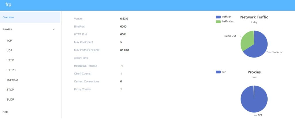Click the Proxy Counts label
The image size is (295, 133).
82,89
